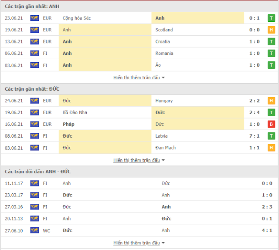Click the red B badge for Pháp match

[271, 124]
